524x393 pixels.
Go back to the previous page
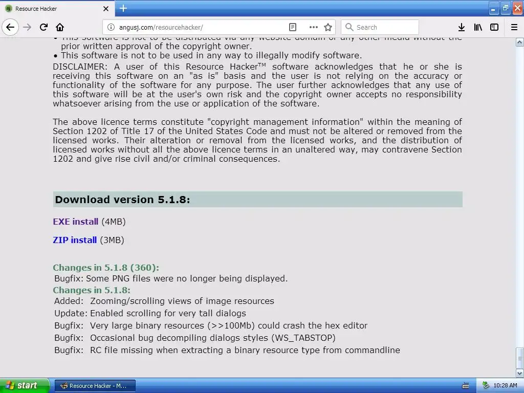click(x=10, y=27)
